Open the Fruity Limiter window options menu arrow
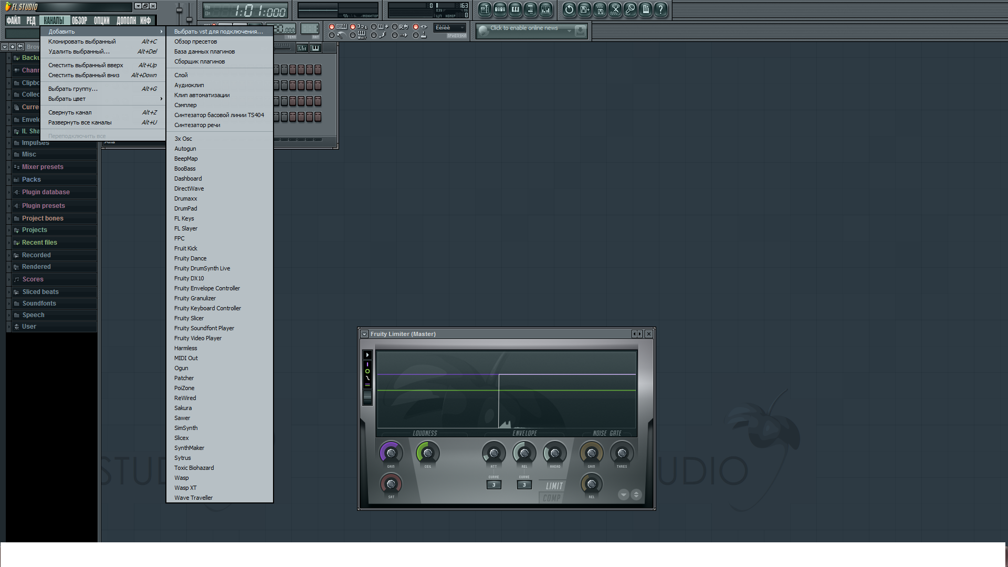 (x=364, y=334)
